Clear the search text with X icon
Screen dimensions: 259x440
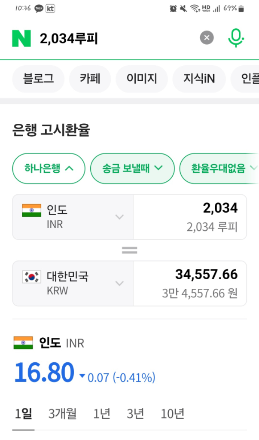click(207, 38)
